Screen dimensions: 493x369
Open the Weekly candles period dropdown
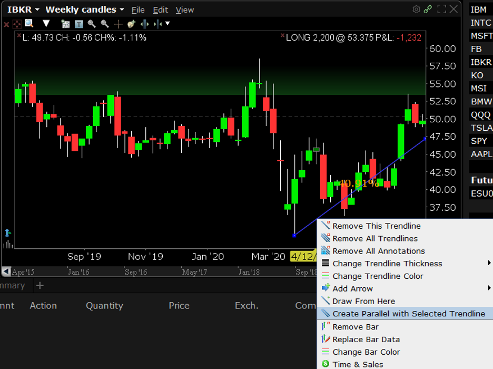84,9
